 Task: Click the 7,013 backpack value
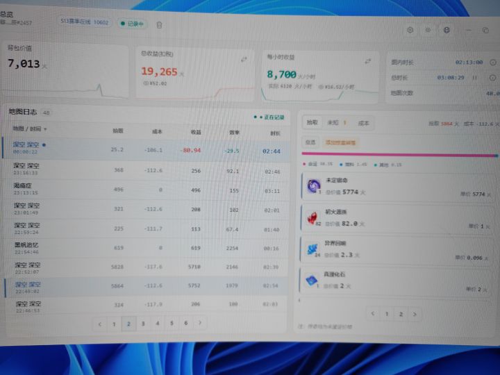24,63
